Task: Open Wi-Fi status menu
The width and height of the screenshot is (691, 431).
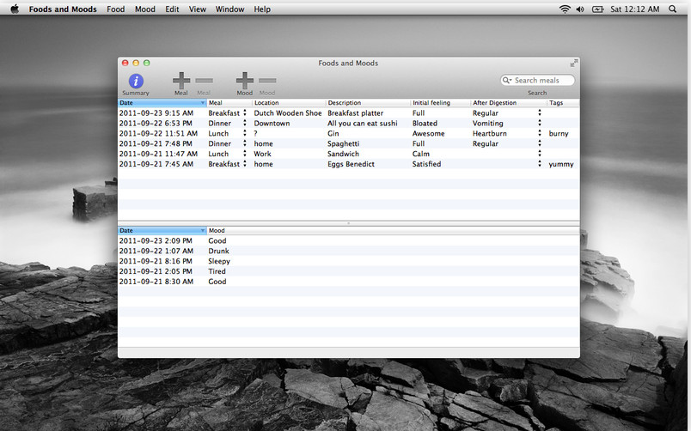Action: pos(565,9)
